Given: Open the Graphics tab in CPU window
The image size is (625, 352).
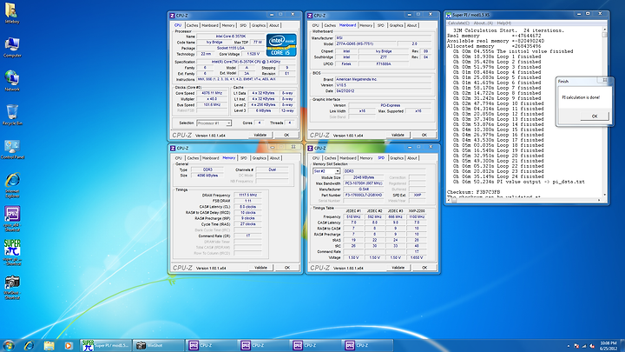Looking at the screenshot, I should coord(259,25).
